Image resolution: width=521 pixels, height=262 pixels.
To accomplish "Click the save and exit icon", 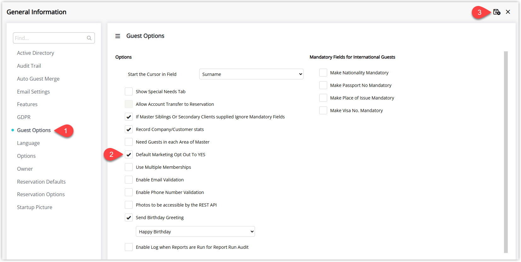I will [497, 12].
